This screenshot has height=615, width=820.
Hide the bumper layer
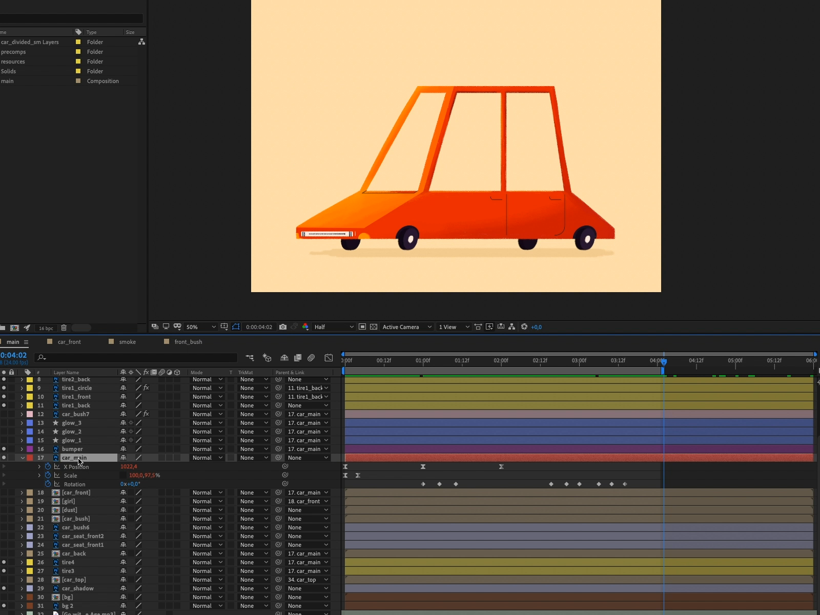(x=4, y=449)
